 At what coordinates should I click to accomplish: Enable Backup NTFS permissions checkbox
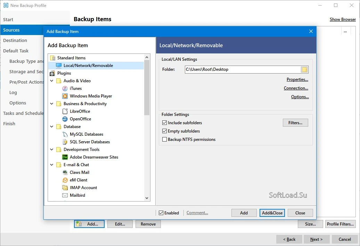[164, 139]
